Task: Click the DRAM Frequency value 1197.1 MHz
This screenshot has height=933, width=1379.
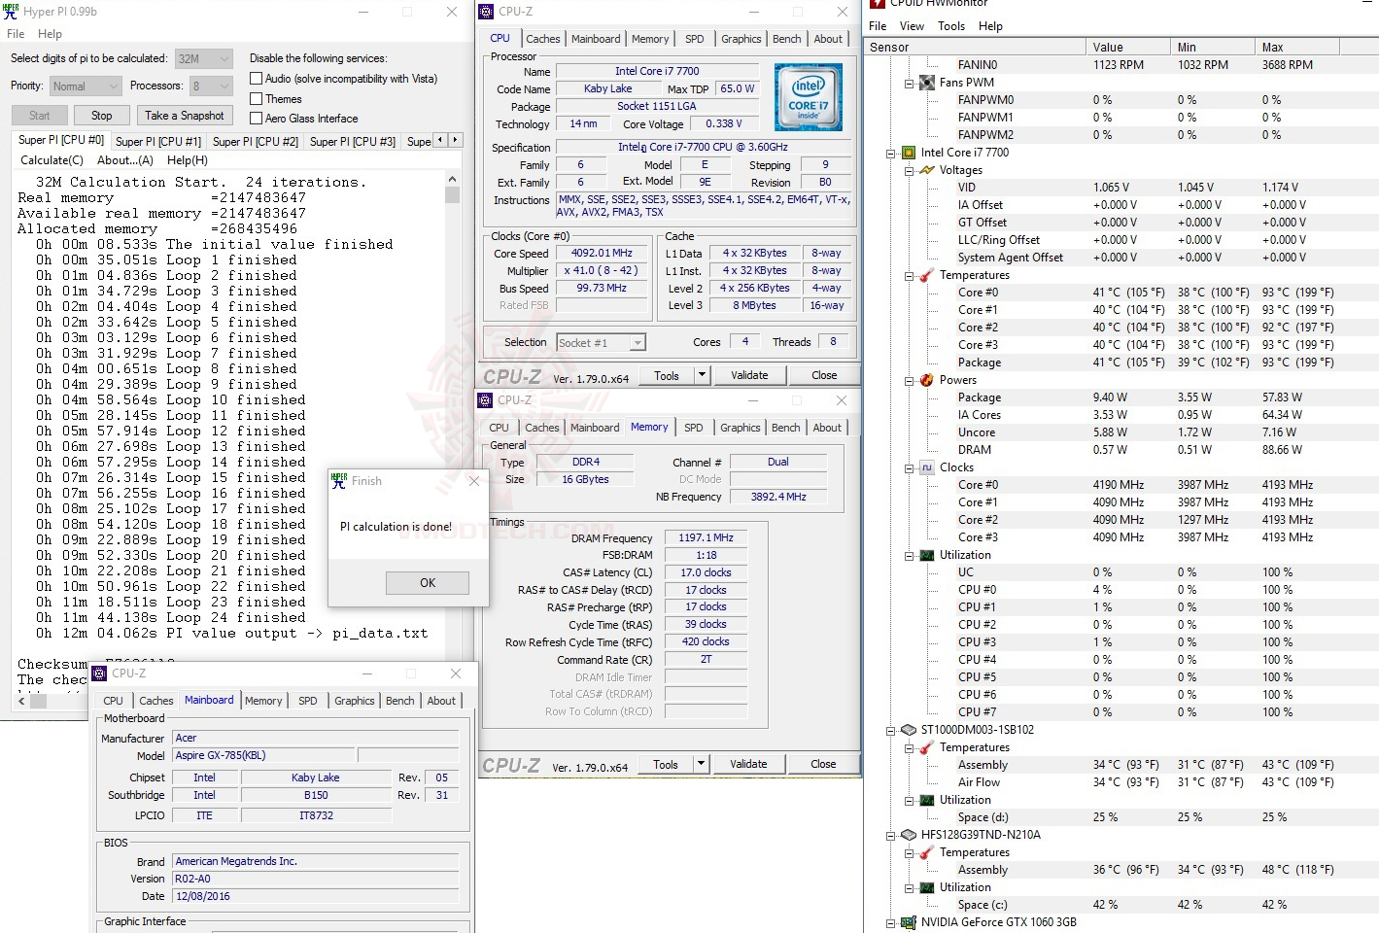Action: 707,537
